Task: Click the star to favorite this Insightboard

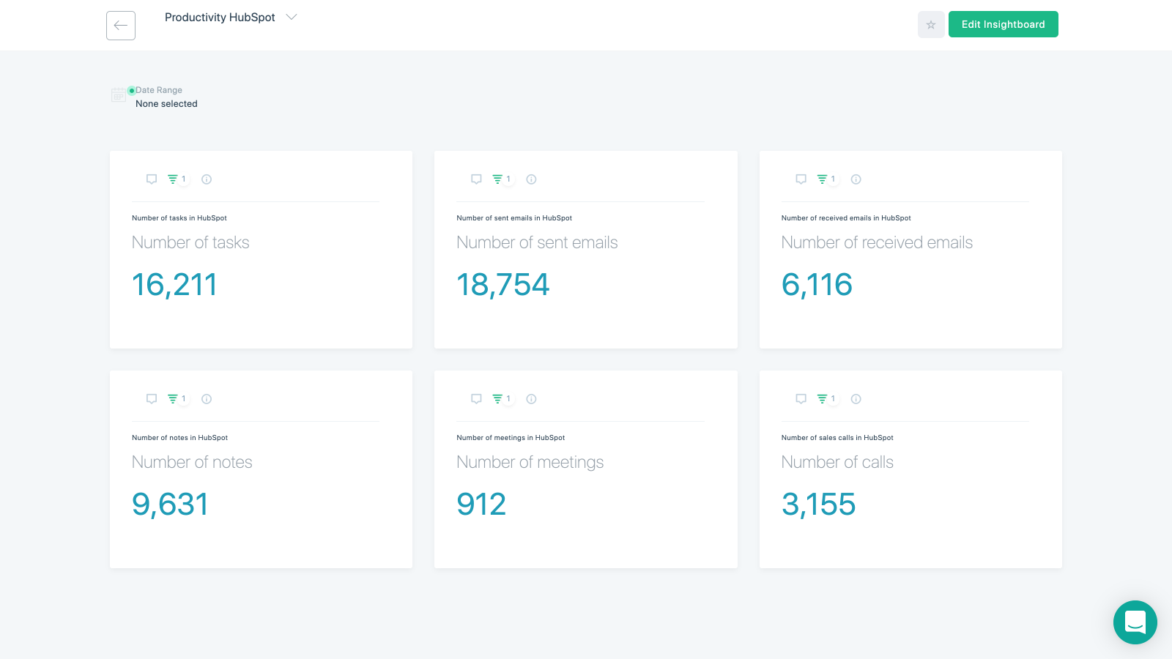Action: tap(931, 24)
